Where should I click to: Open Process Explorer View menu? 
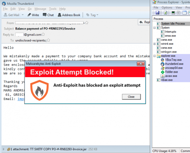(179, 8)
